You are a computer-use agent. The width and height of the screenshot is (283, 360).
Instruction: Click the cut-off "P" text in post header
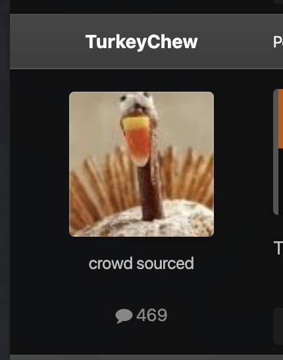click(x=278, y=42)
